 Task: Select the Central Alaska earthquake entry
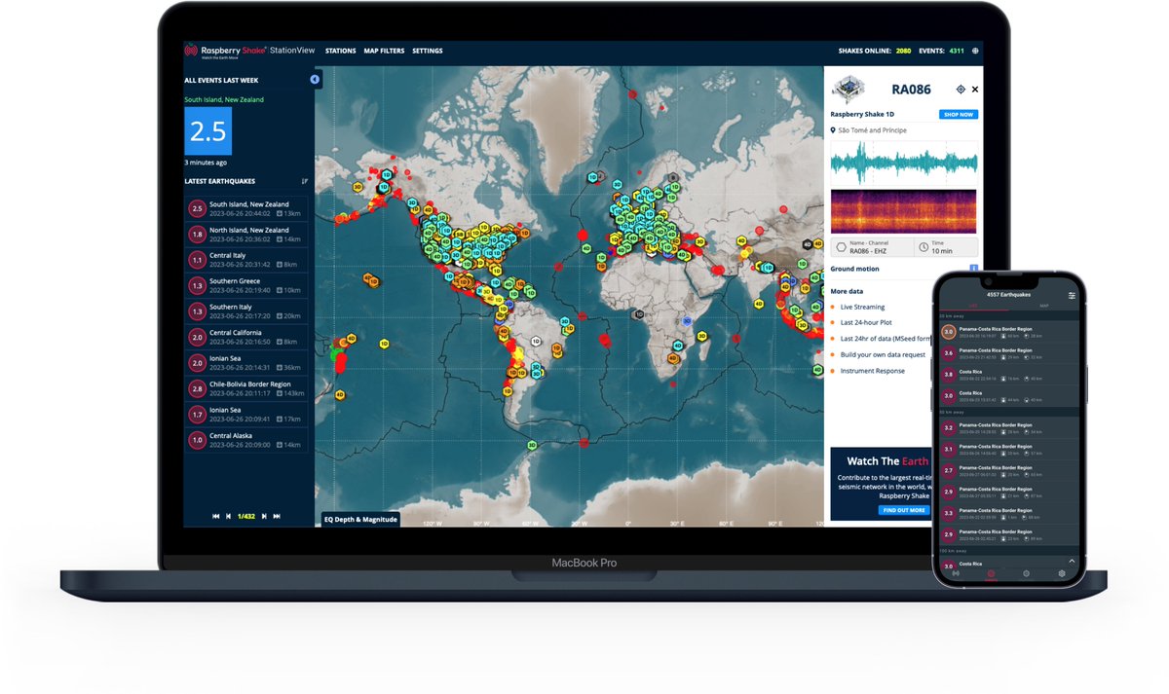click(246, 440)
